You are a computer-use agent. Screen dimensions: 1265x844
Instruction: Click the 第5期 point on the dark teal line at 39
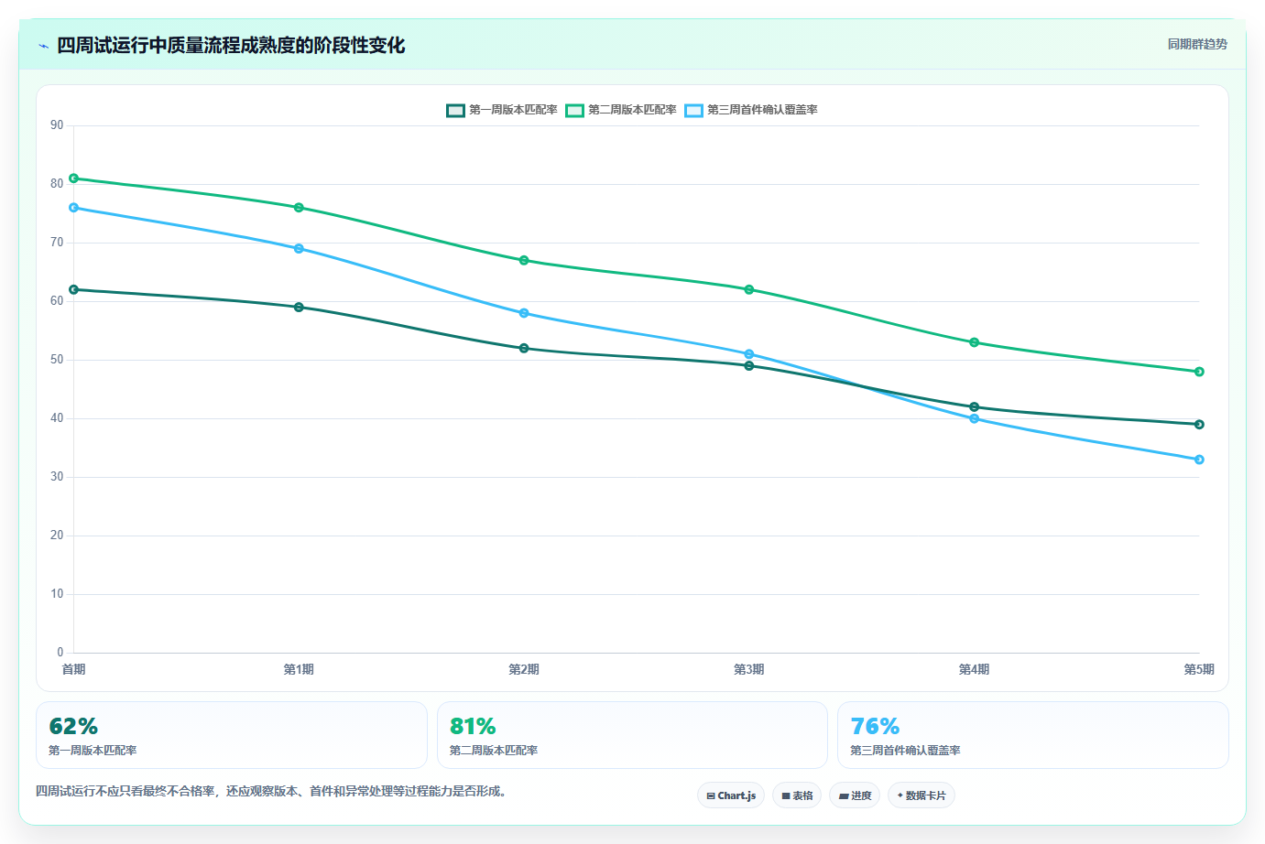pyautogui.click(x=1199, y=425)
